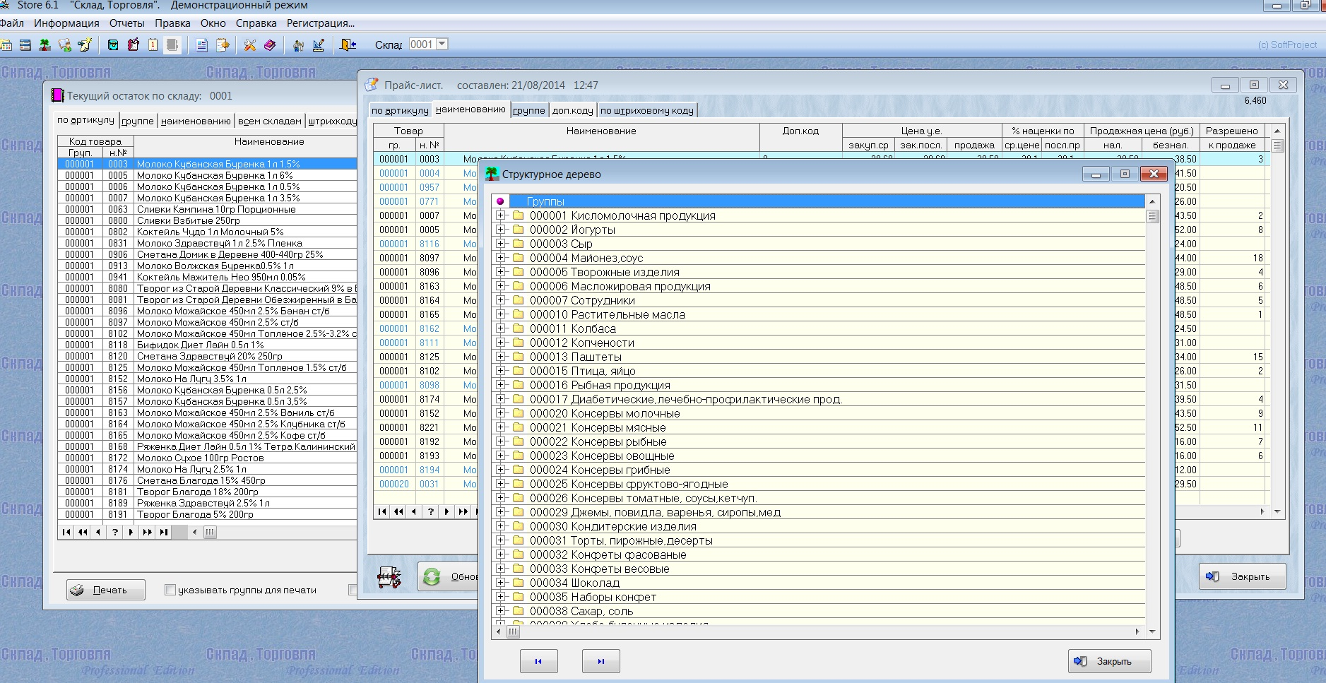This screenshot has height=683, width=1326.
Task: Click the palm tree structure tree toolbar icon
Action: tap(45, 45)
